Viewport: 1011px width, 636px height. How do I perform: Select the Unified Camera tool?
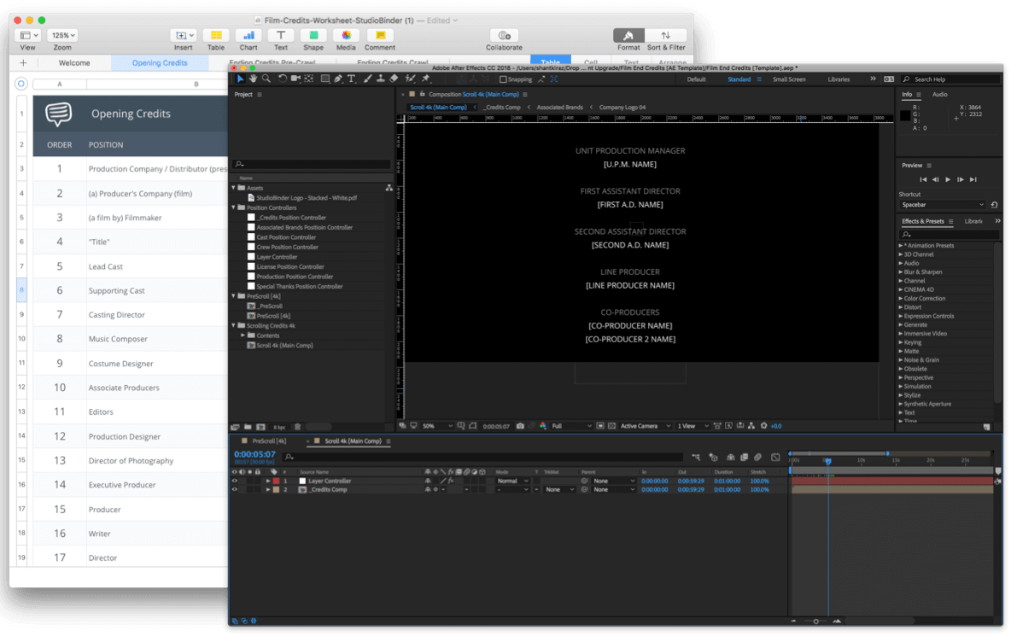296,79
